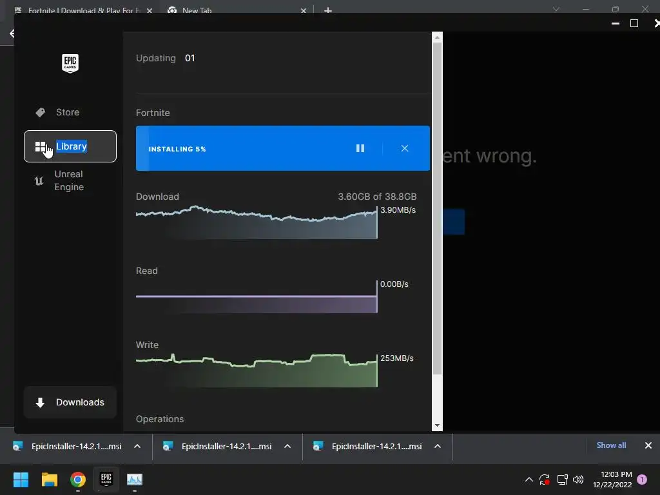
Task: Click Epic Games Launcher taskbar icon
Action: coord(106,480)
